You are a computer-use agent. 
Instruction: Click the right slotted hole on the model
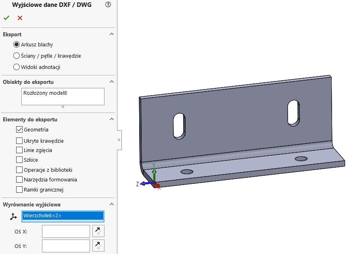point(293,113)
